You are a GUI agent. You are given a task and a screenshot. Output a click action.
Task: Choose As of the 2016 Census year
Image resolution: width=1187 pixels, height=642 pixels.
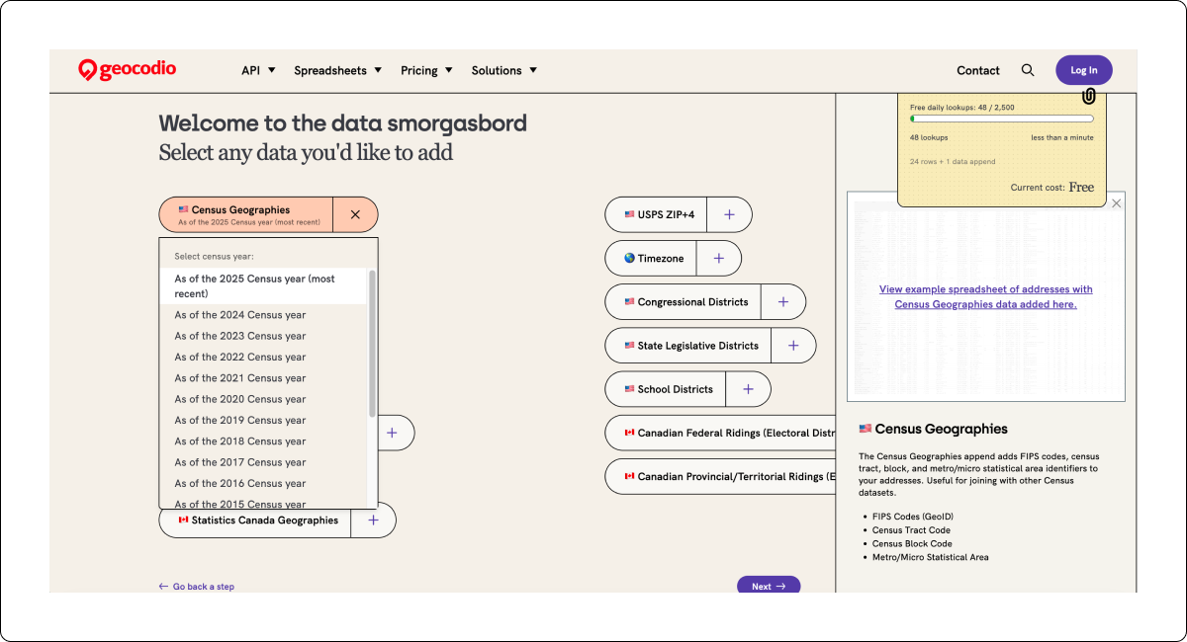pyautogui.click(x=263, y=483)
